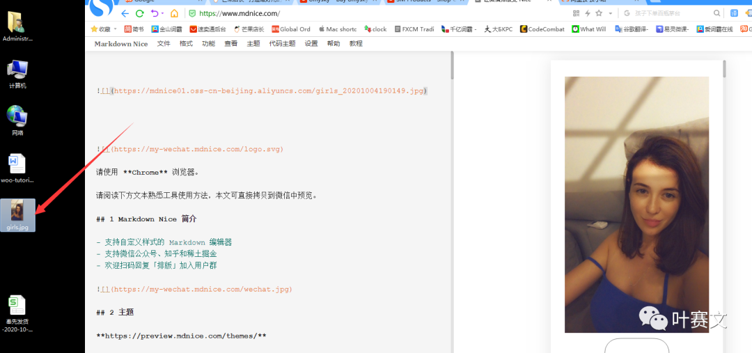
Task: Open the Sogou browser logo
Action: click(x=102, y=7)
